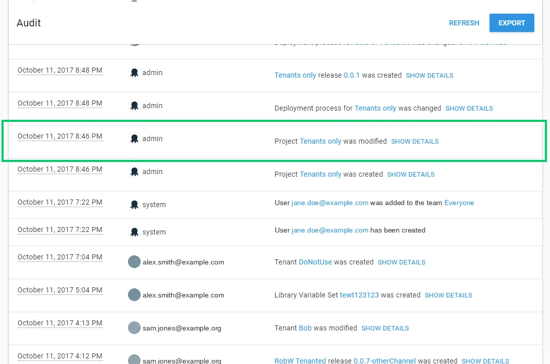Click admin username in release 0.0.1 row
This screenshot has height=364, width=550.
click(x=152, y=73)
